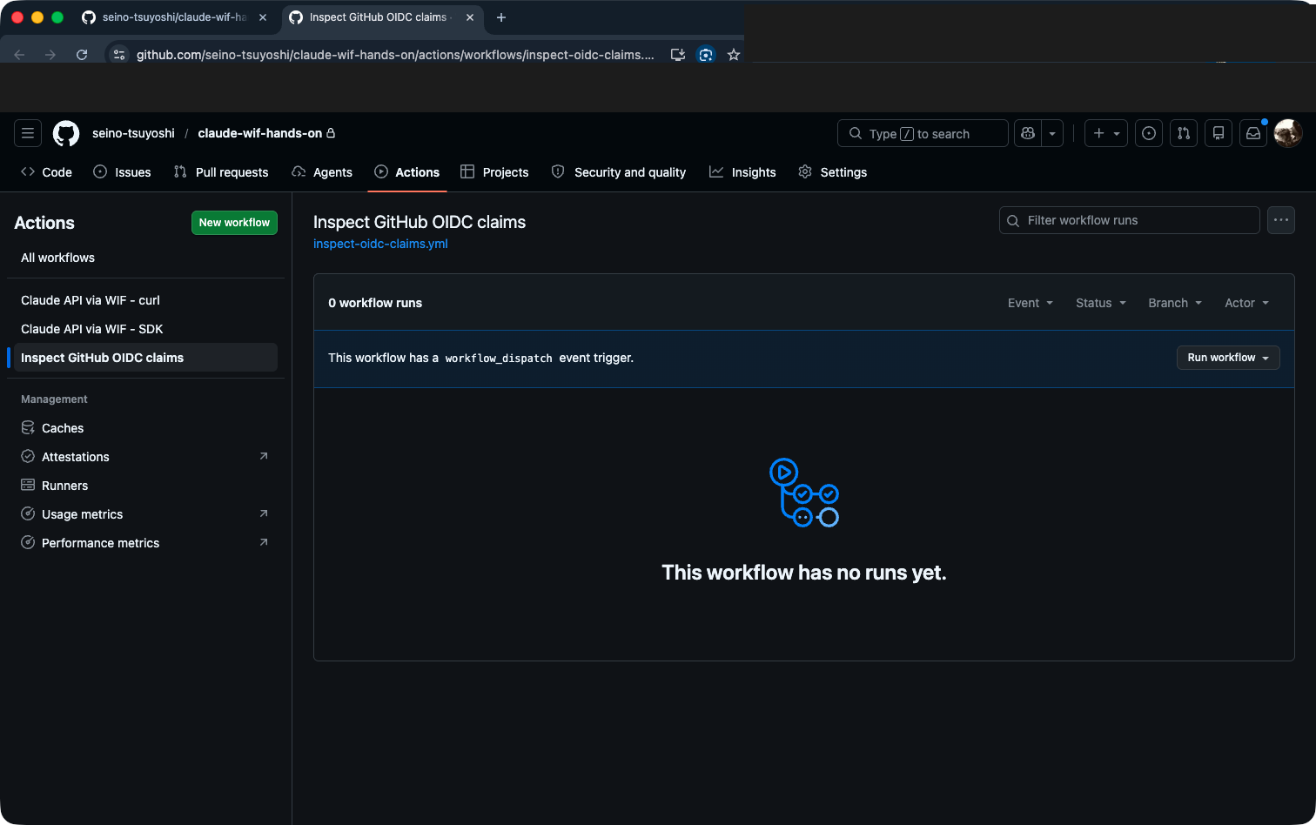Click the browser forward arrow
Screen dimensions: 1316x825
click(50, 55)
